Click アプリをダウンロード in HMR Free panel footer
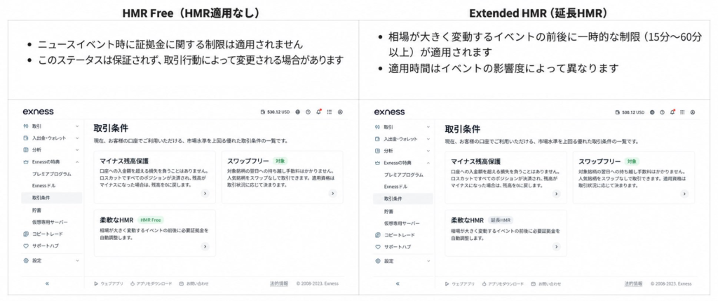 pyautogui.click(x=151, y=283)
